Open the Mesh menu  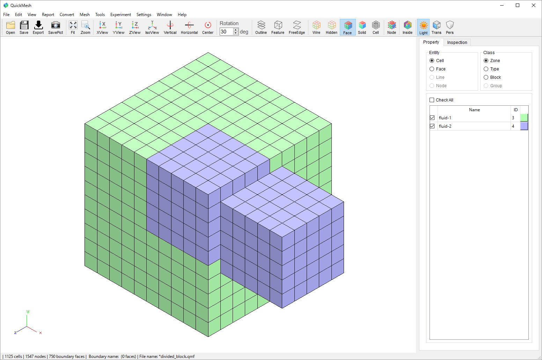[85, 15]
